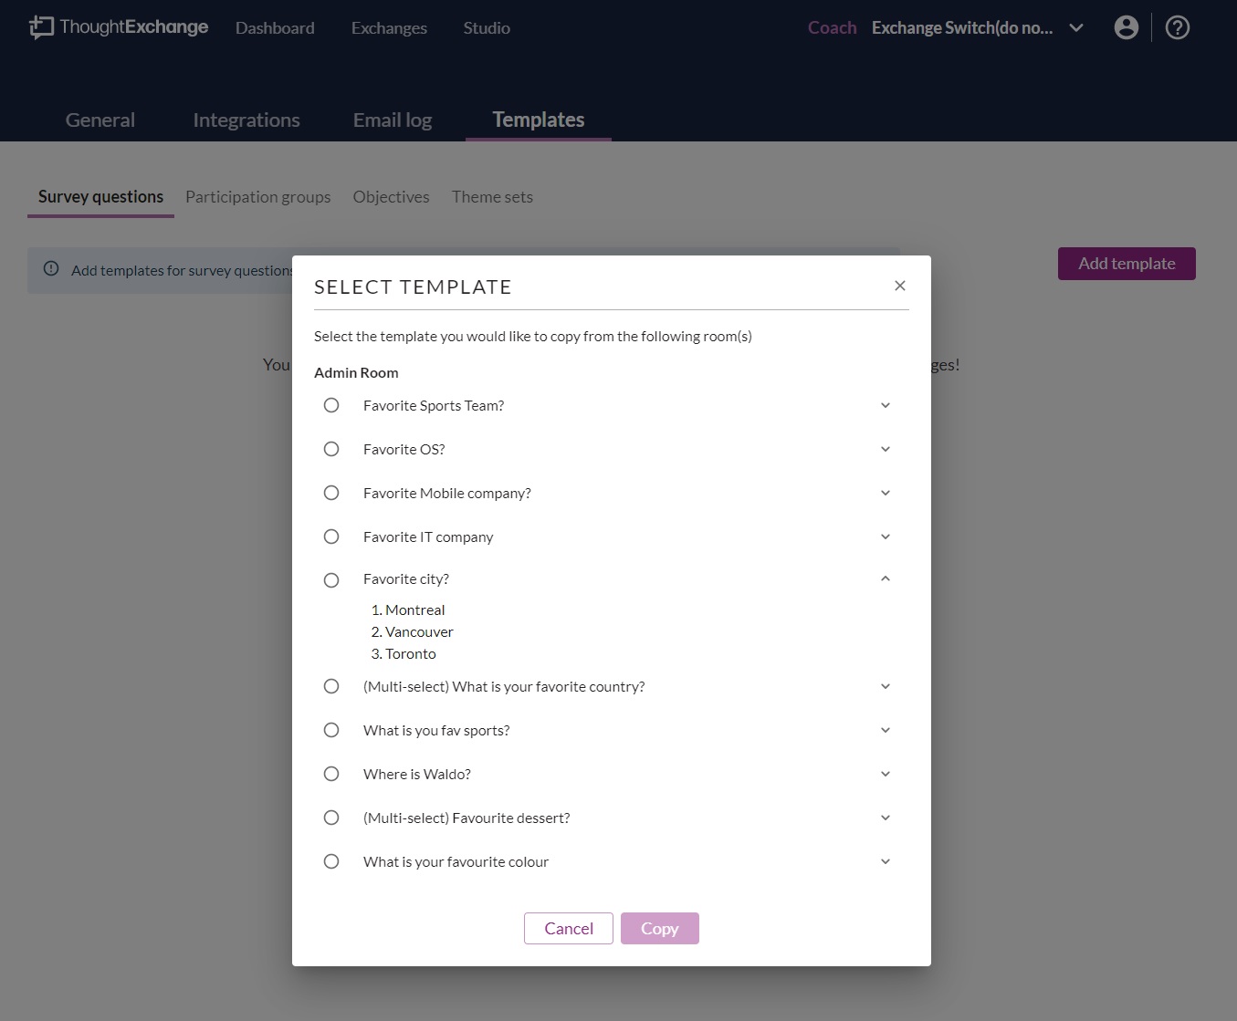Open the Participation groups sub-tab

point(258,197)
